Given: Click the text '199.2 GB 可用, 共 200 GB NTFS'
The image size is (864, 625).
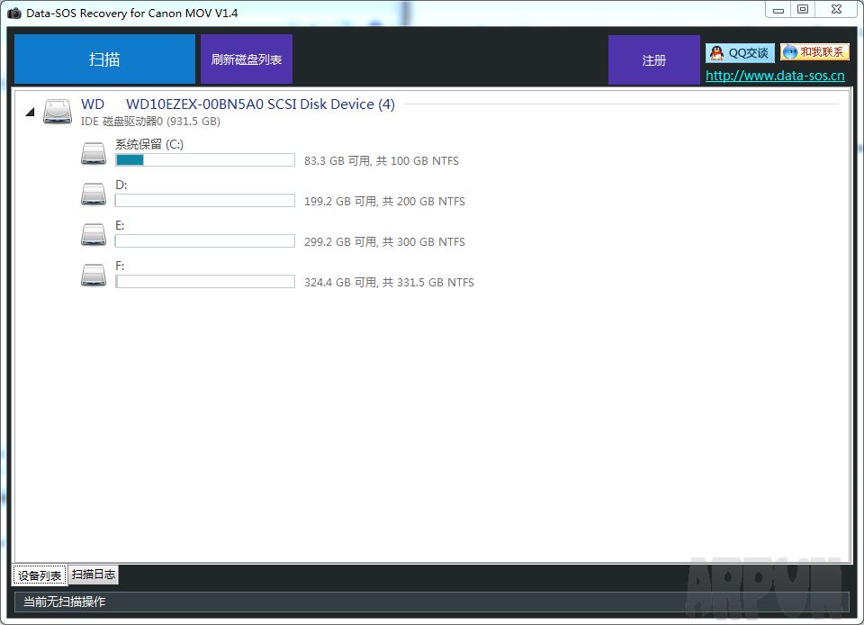Looking at the screenshot, I should (384, 201).
